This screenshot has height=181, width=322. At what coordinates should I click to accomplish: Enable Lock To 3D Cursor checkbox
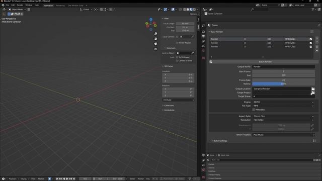[177, 57]
